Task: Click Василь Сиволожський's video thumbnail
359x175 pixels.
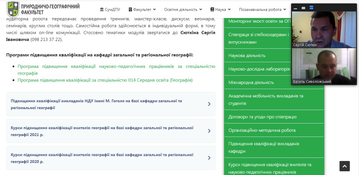Action: click(x=324, y=66)
